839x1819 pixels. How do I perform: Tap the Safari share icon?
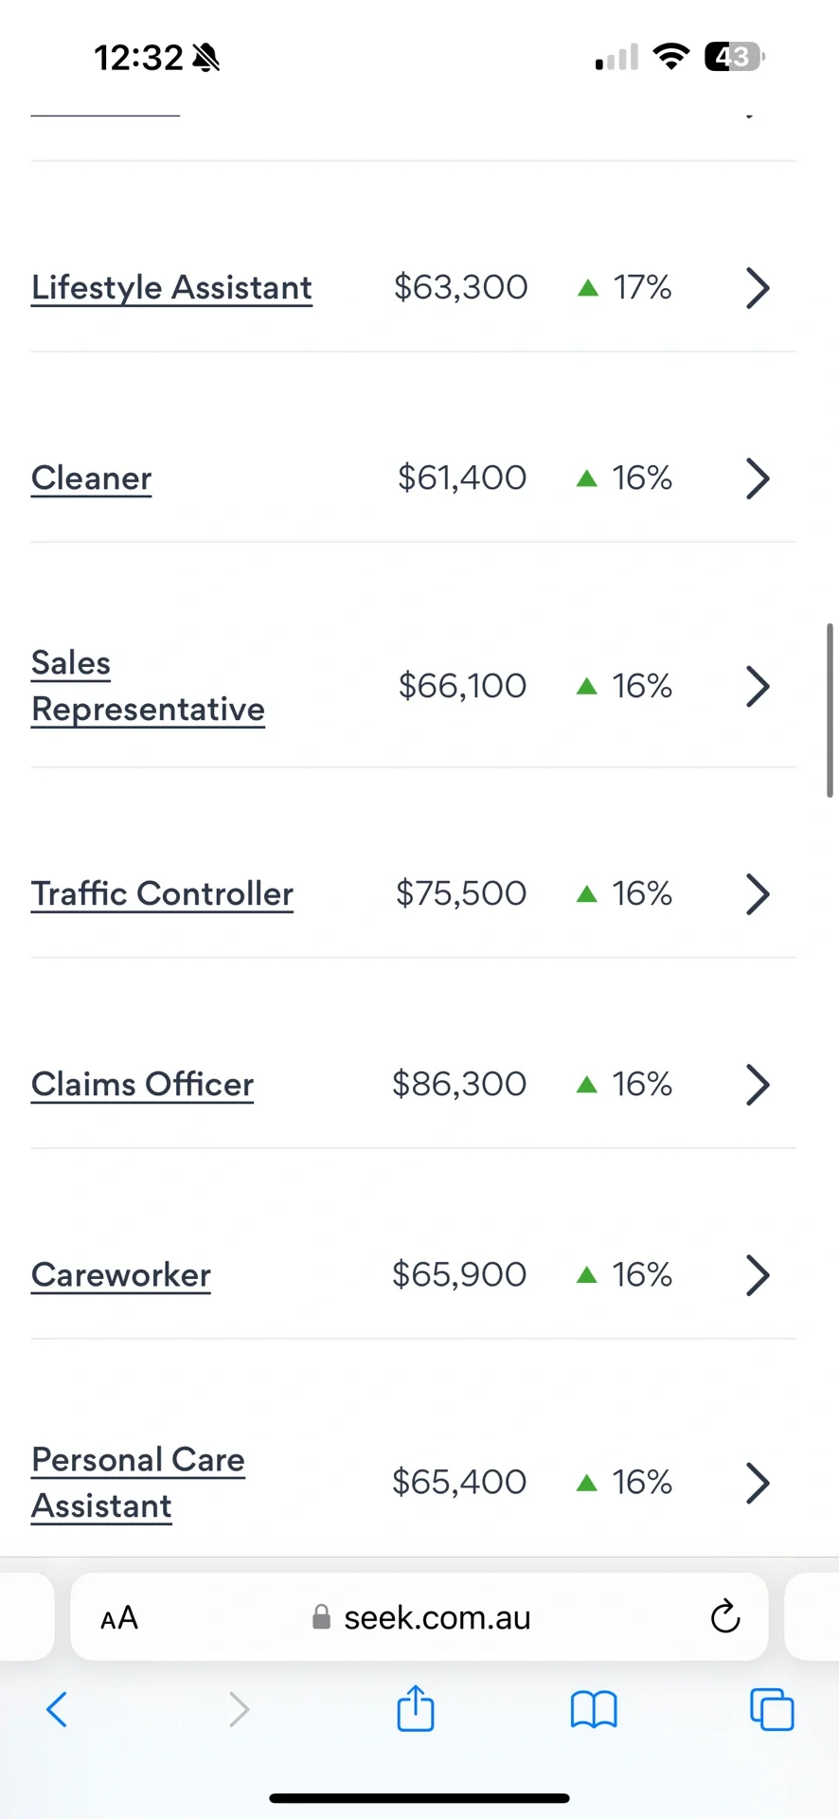coord(416,1708)
